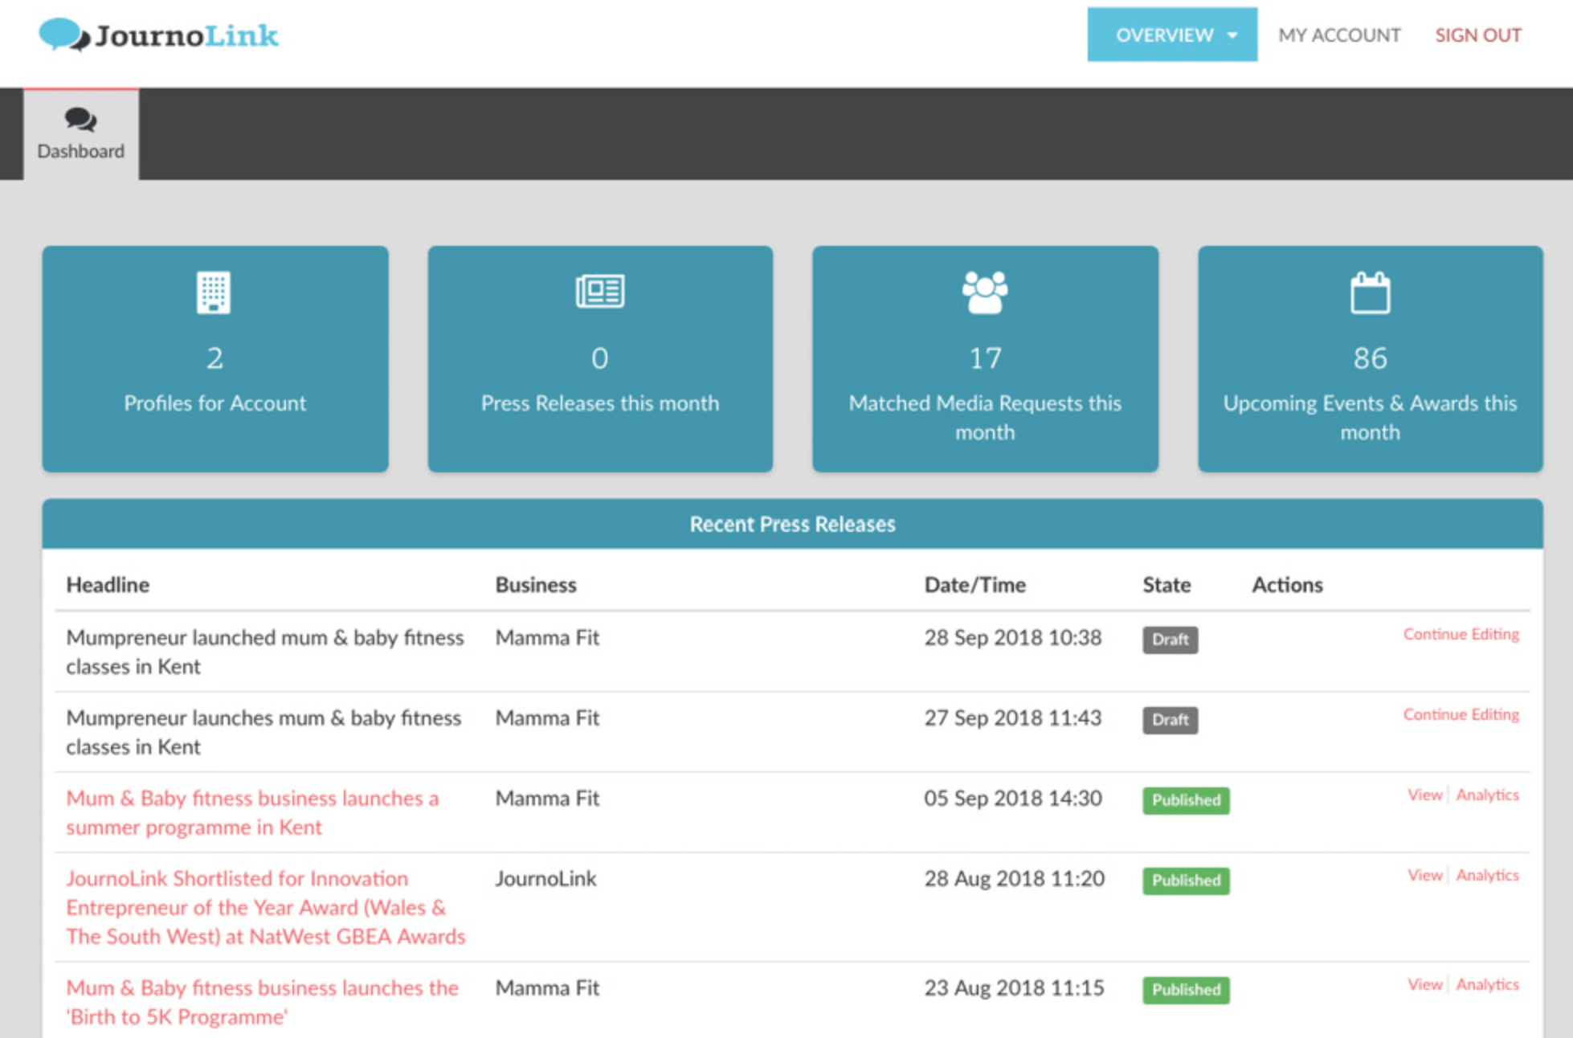
Task: Click the Recent Press Releases panel title
Action: (792, 524)
